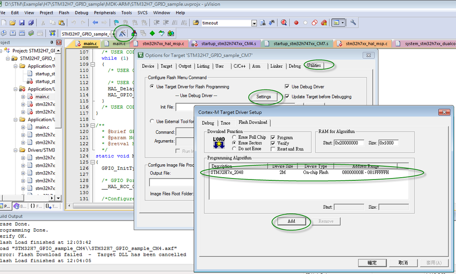Screen dimensions: 456x274
Task: Rebuild all target files using the toolbar icon
Action: 22,33
